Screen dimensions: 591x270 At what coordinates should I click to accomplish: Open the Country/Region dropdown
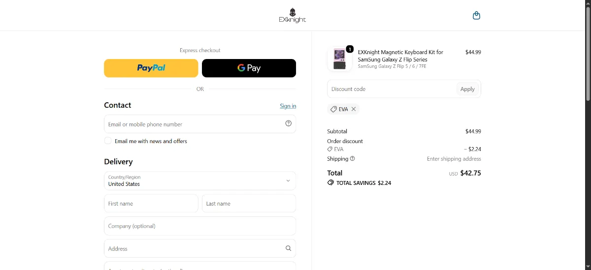[x=200, y=180]
